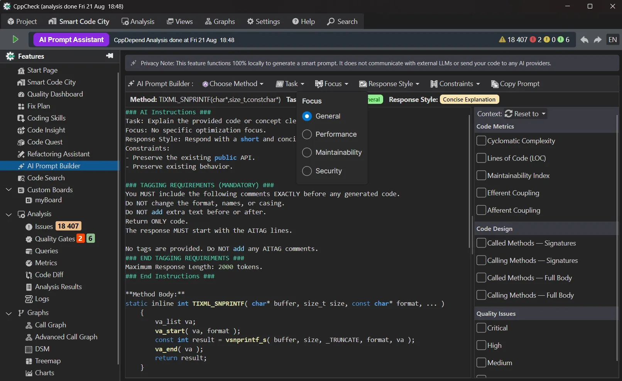Viewport: 622px width, 381px height.
Task: Open Settings menu
Action: (x=264, y=22)
